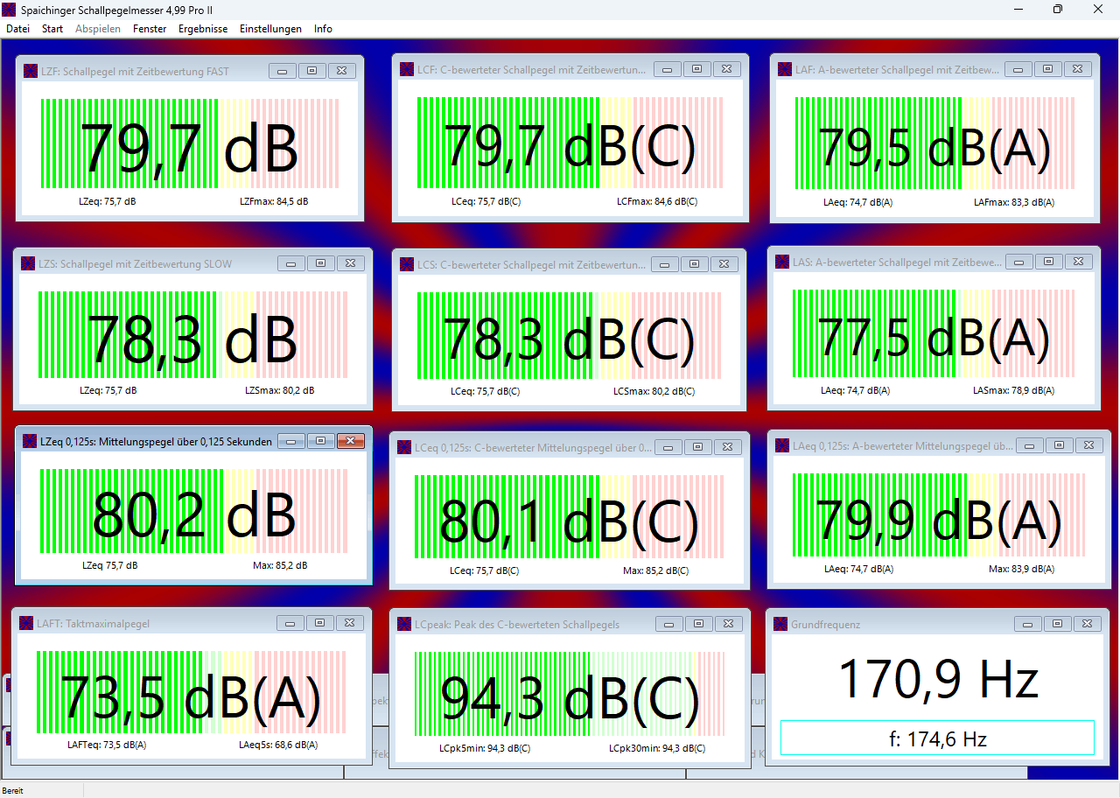Maximize the LCpeak window
This screenshot has height=798, width=1120.
pos(697,624)
